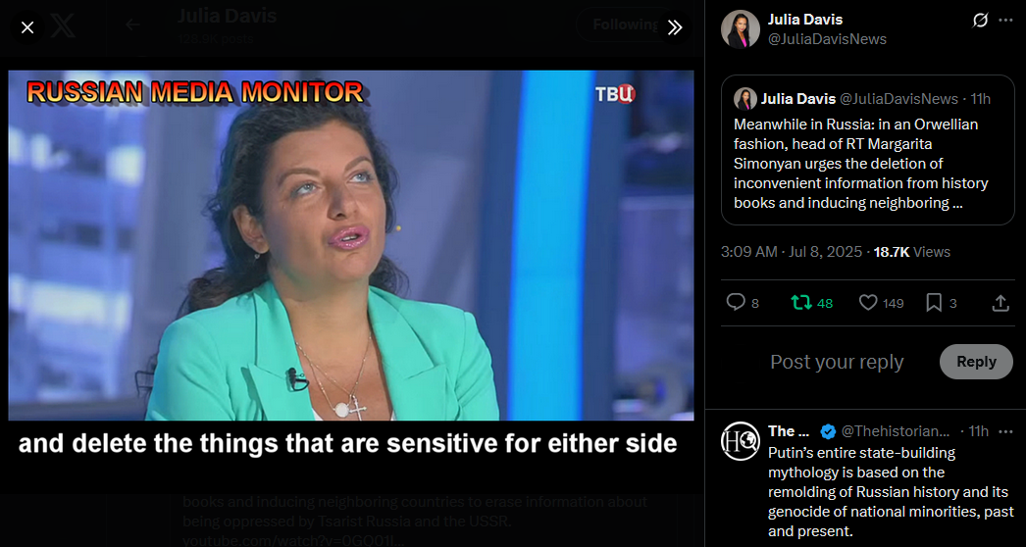The height and width of the screenshot is (547, 1026).
Task: Open the 3:09 AM Jul 8, 2025 timestamp
Action: pos(792,252)
